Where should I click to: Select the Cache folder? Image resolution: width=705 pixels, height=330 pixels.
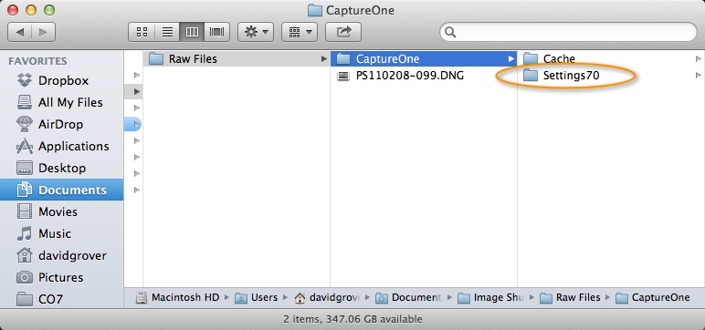click(611, 59)
